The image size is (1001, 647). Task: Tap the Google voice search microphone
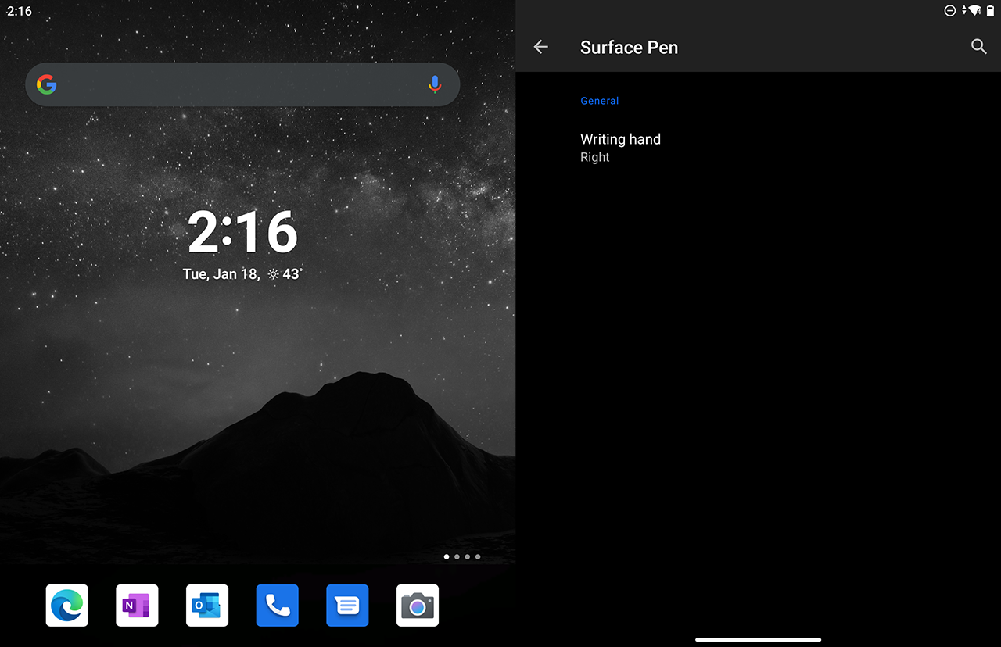pyautogui.click(x=435, y=84)
